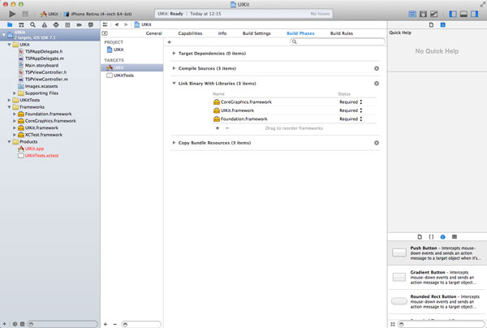Show the Quick Help inspector
This screenshot has height=328, width=487.
coord(443,25)
